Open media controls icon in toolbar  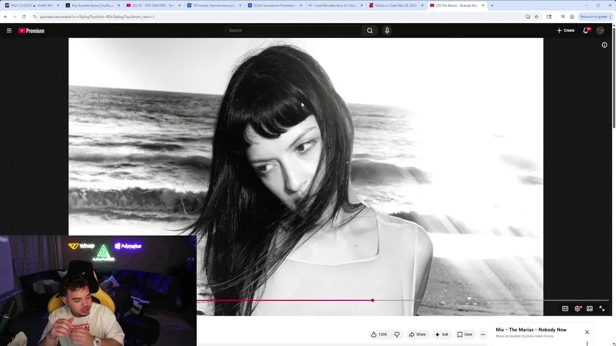(563, 16)
